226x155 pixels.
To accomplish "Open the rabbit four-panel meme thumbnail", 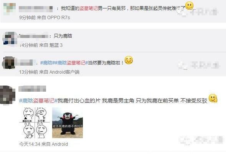I will pos(35,123).
